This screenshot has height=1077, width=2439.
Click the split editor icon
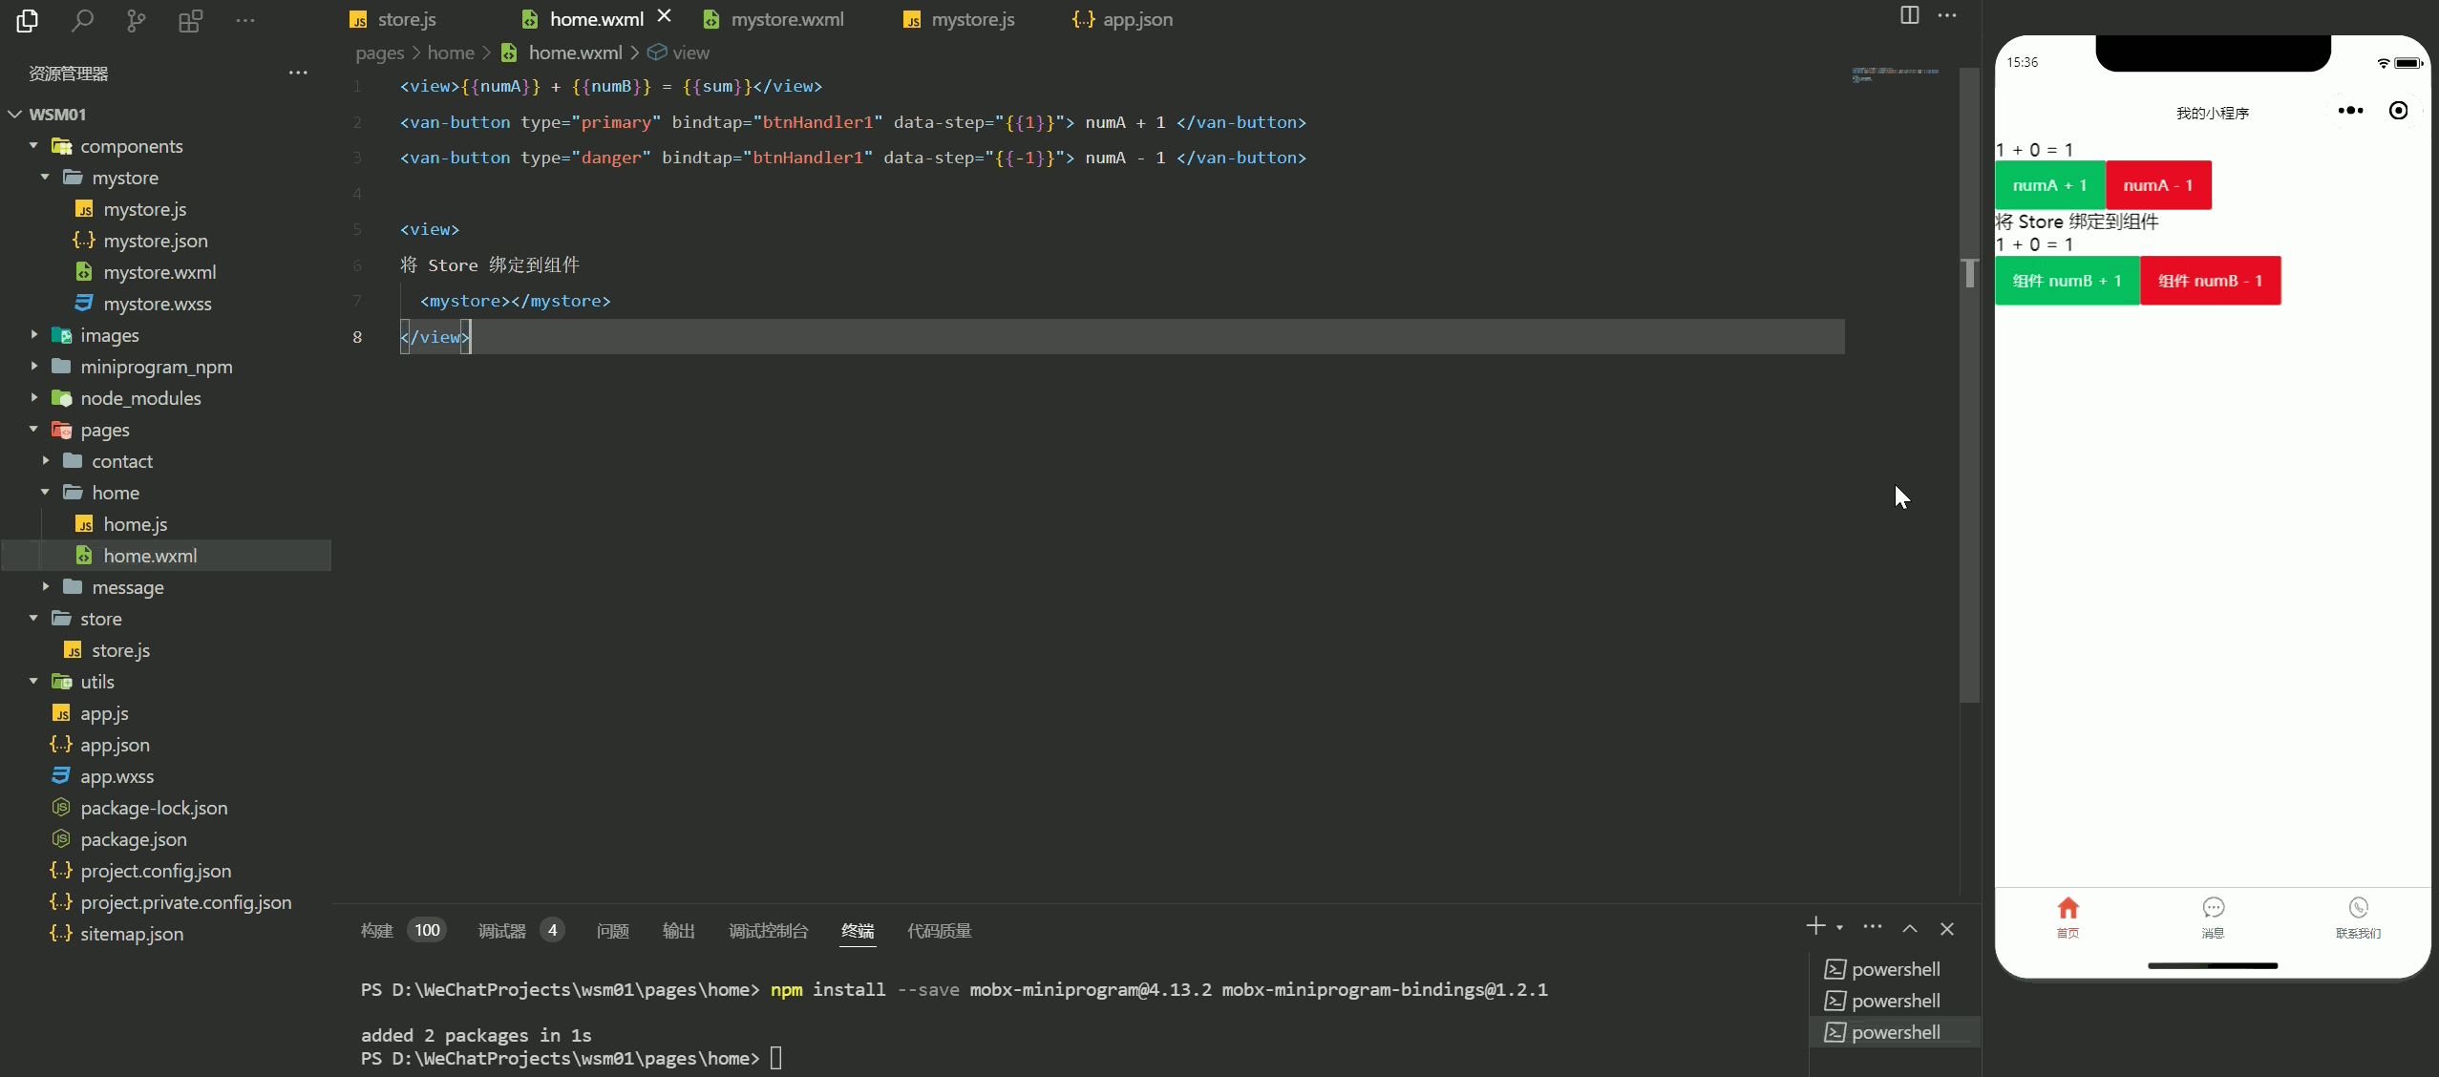pos(1909,15)
